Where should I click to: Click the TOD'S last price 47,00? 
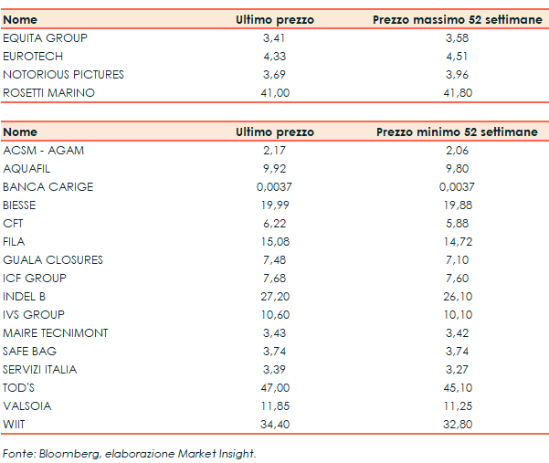coord(274,387)
